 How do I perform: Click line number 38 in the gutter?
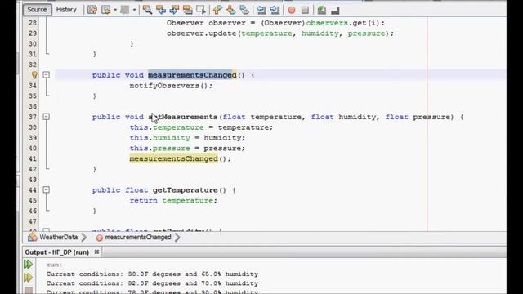(33, 127)
